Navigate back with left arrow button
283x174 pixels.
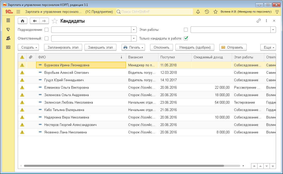[35, 21]
